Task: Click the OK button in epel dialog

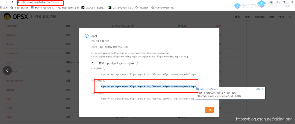Action: tap(209, 110)
